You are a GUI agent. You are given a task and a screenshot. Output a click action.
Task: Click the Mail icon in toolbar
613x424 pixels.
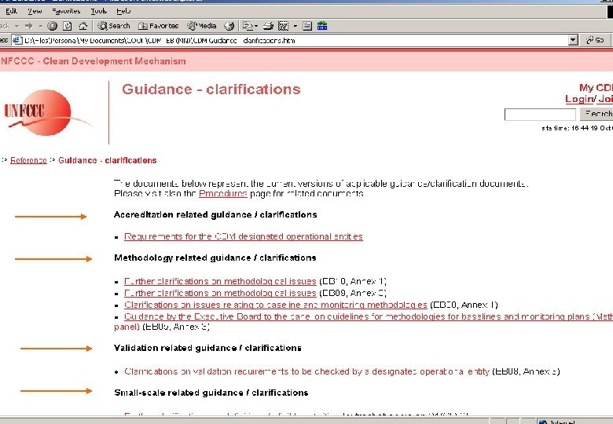coord(248,26)
